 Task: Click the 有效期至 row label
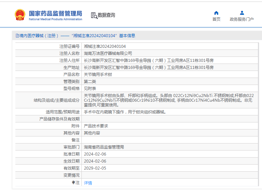pos(71,168)
